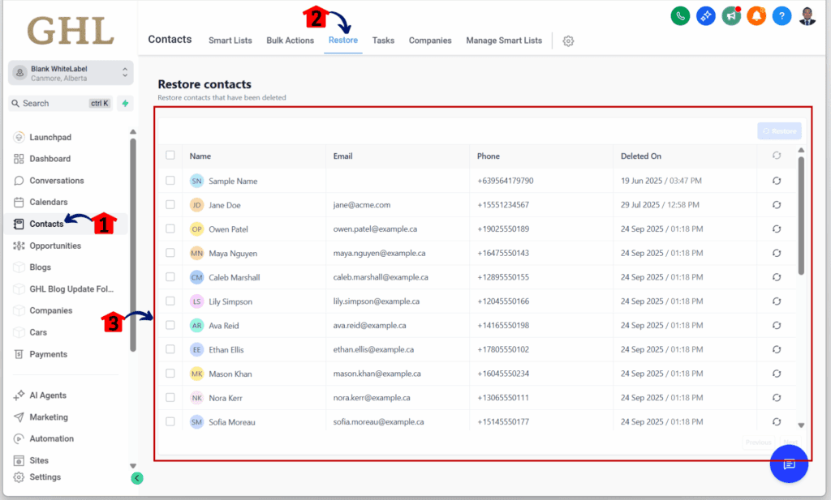831x500 pixels.
Task: Collapse the sidebar using the green chevron
Action: (x=136, y=478)
